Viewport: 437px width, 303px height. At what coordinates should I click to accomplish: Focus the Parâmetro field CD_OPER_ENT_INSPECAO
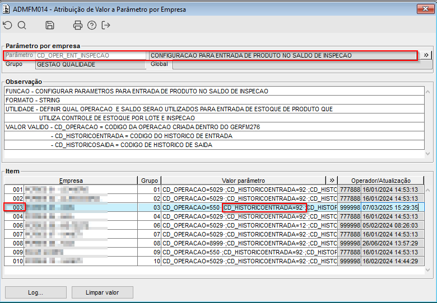[x=91, y=55]
